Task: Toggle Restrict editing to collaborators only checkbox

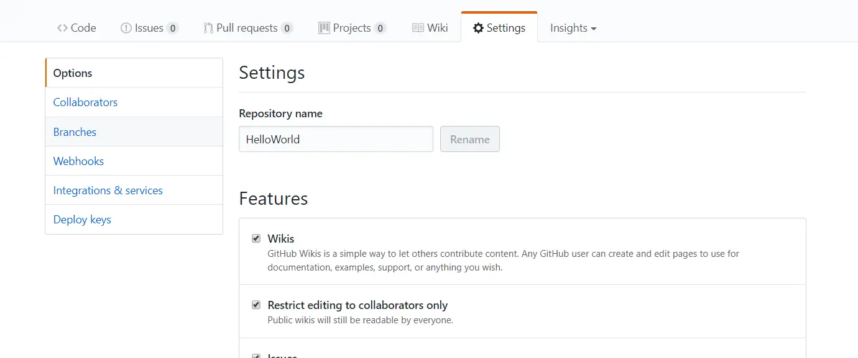Action: [256, 305]
